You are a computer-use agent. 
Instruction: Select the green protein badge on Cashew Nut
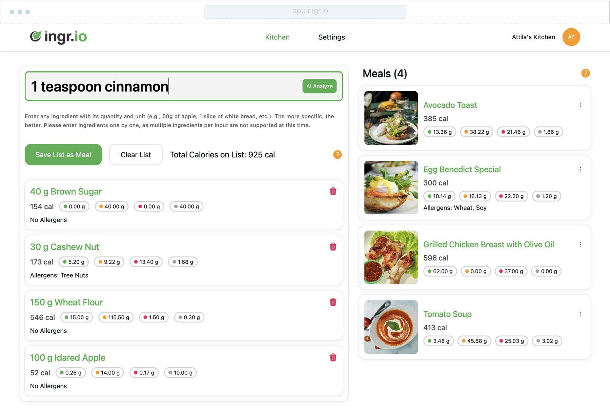[x=74, y=261]
